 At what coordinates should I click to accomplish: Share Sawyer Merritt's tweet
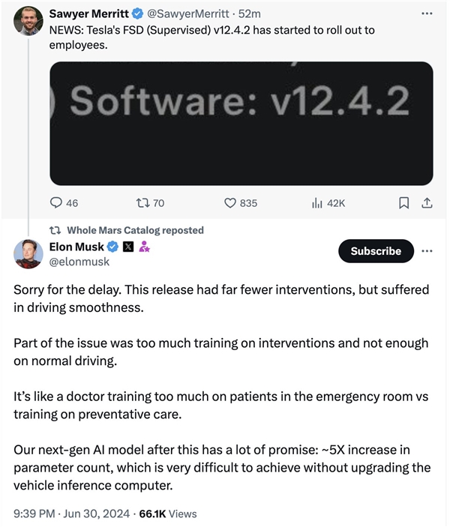coord(426,202)
